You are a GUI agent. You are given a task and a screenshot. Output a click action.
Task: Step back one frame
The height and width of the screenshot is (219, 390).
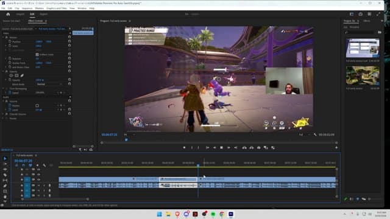pos(214,147)
